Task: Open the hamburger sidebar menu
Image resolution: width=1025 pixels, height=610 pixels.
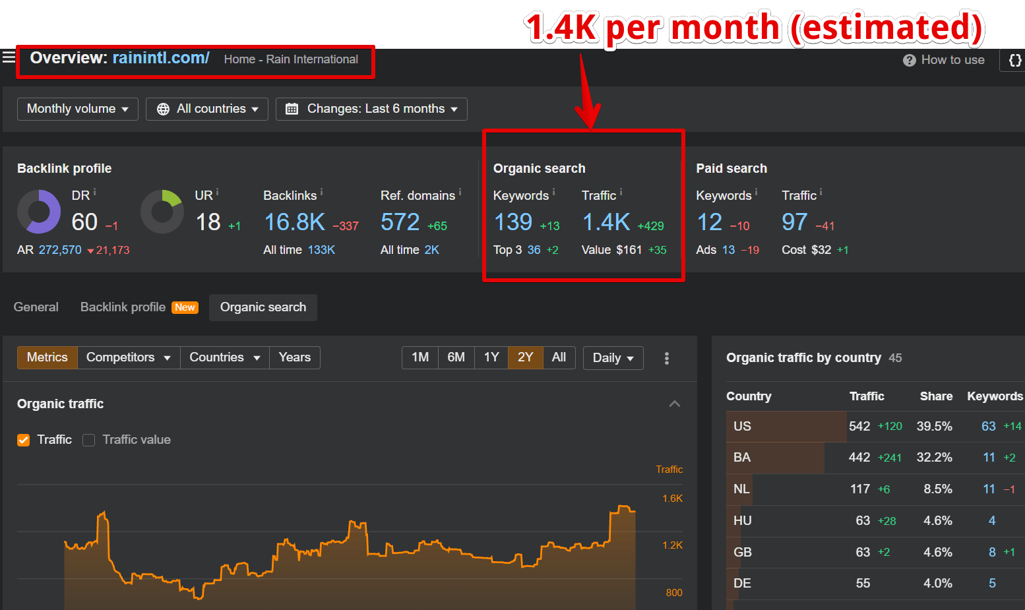Action: [9, 57]
